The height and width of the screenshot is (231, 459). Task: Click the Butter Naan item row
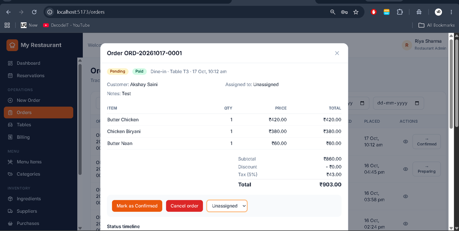[224, 144]
